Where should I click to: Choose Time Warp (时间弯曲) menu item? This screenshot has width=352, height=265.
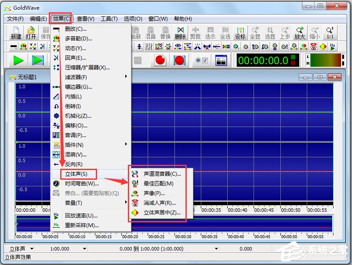pos(91,184)
